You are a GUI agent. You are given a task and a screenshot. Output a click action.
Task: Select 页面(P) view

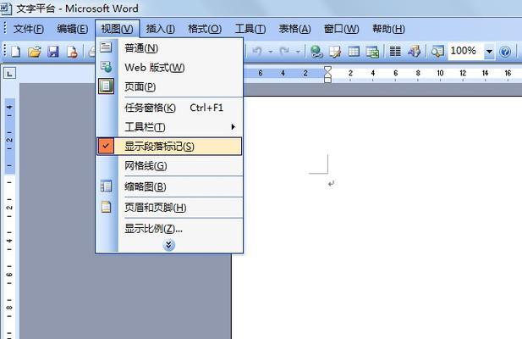(169, 86)
